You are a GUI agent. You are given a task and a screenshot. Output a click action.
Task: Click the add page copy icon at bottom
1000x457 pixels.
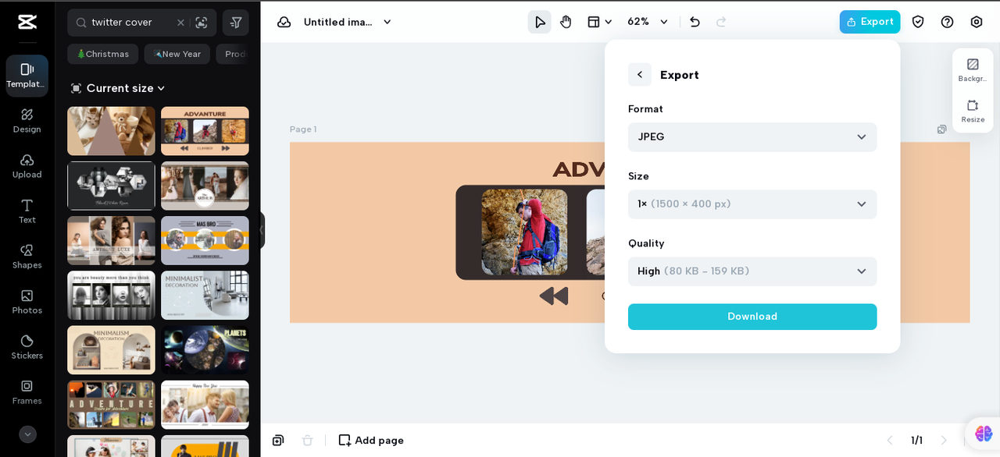pyautogui.click(x=278, y=441)
